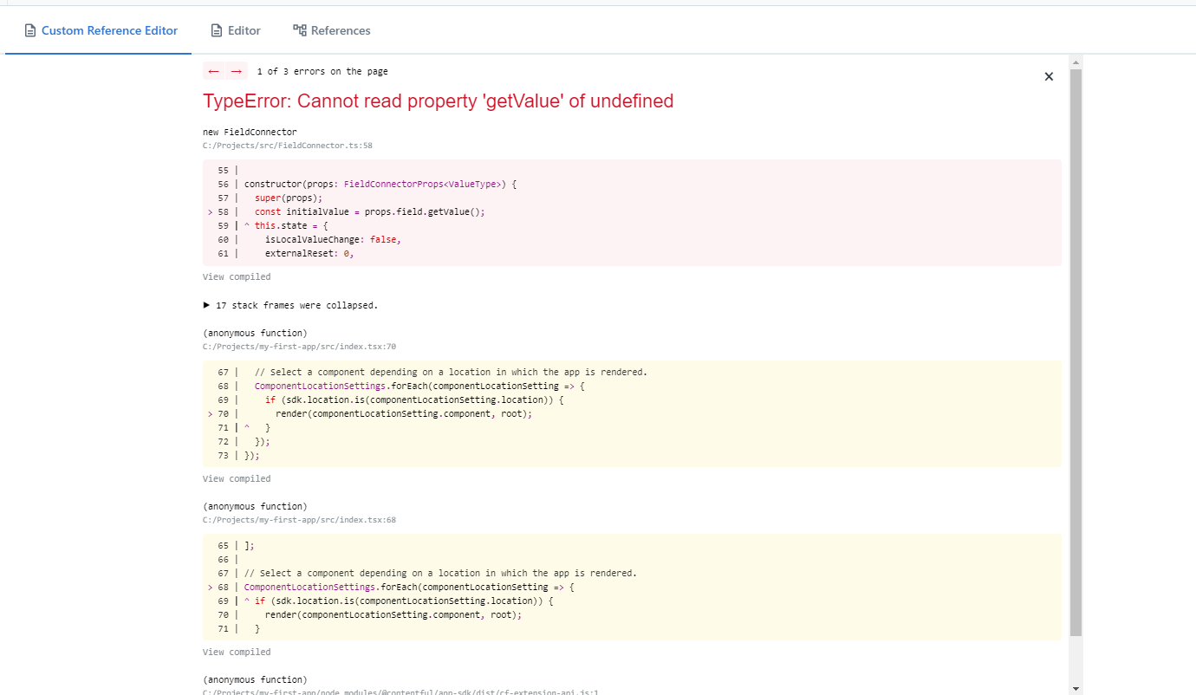Click the scrollbar up arrow
Image resolution: width=1196 pixels, height=695 pixels.
click(x=1076, y=61)
